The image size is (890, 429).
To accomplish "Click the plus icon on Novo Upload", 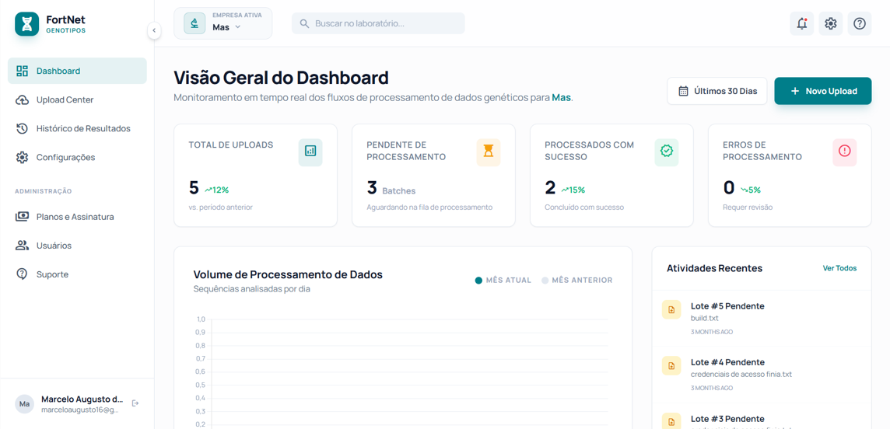I will [794, 91].
